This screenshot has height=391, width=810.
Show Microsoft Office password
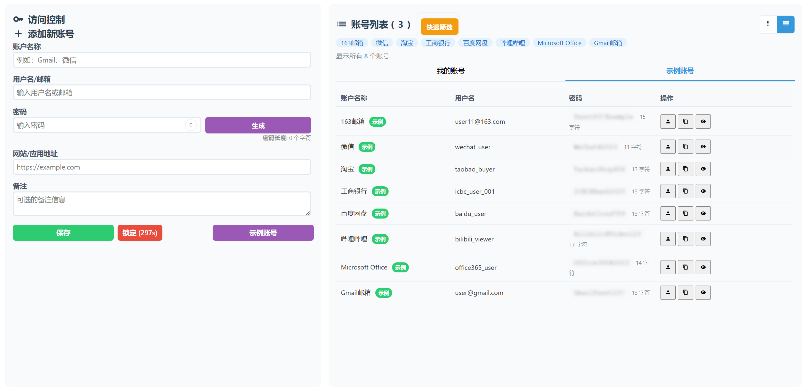703,267
